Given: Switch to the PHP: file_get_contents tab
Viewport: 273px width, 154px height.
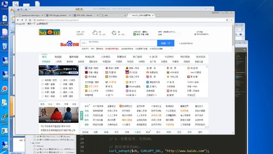Looking at the screenshot, I should [x=58, y=15].
